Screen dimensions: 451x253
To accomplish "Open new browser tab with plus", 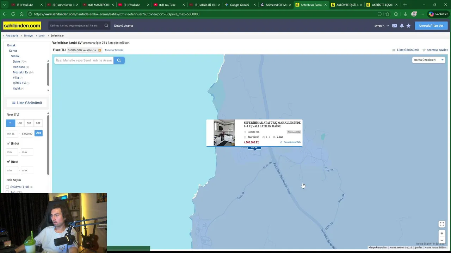I will coord(405,5).
